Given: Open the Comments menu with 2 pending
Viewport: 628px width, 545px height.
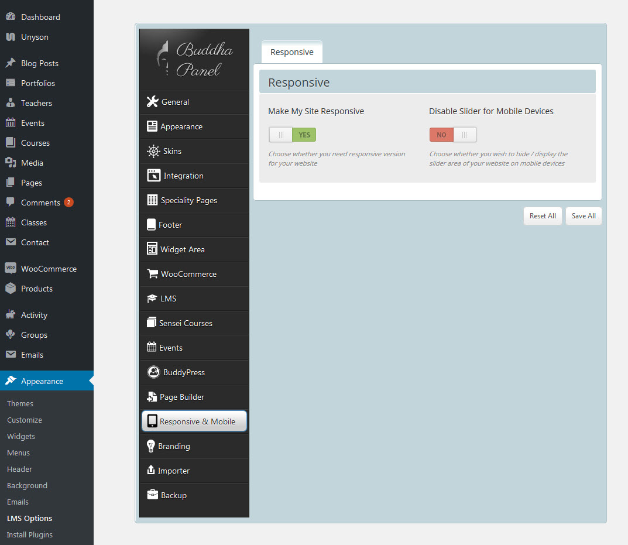Looking at the screenshot, I should (x=40, y=203).
